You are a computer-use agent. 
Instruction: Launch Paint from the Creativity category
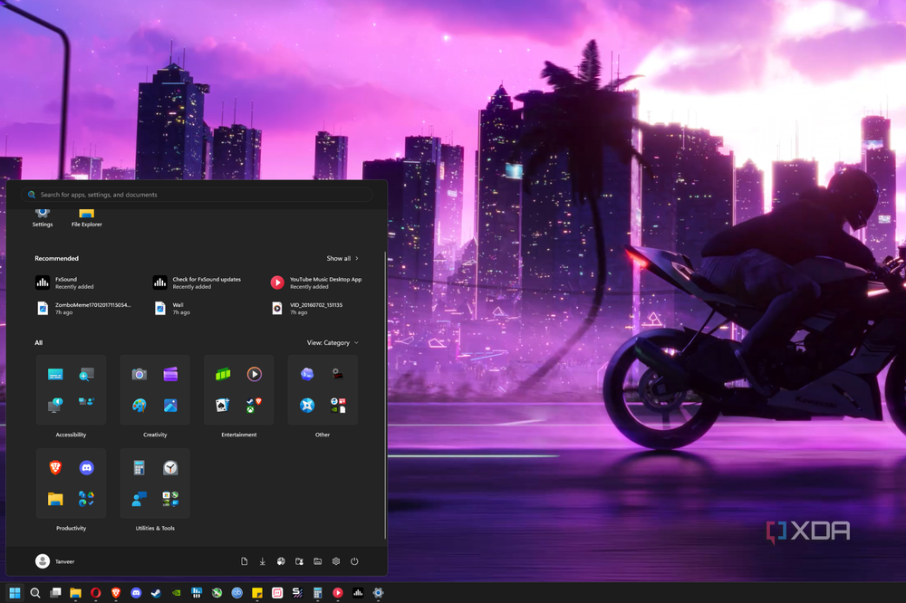[140, 406]
